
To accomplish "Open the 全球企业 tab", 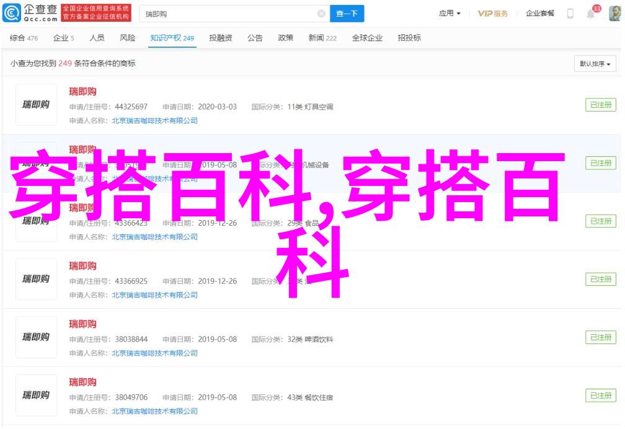I will point(367,38).
